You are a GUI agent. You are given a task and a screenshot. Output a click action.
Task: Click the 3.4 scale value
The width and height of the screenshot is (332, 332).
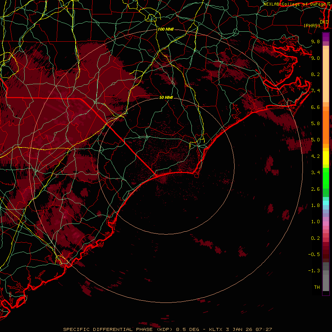pos(315,173)
